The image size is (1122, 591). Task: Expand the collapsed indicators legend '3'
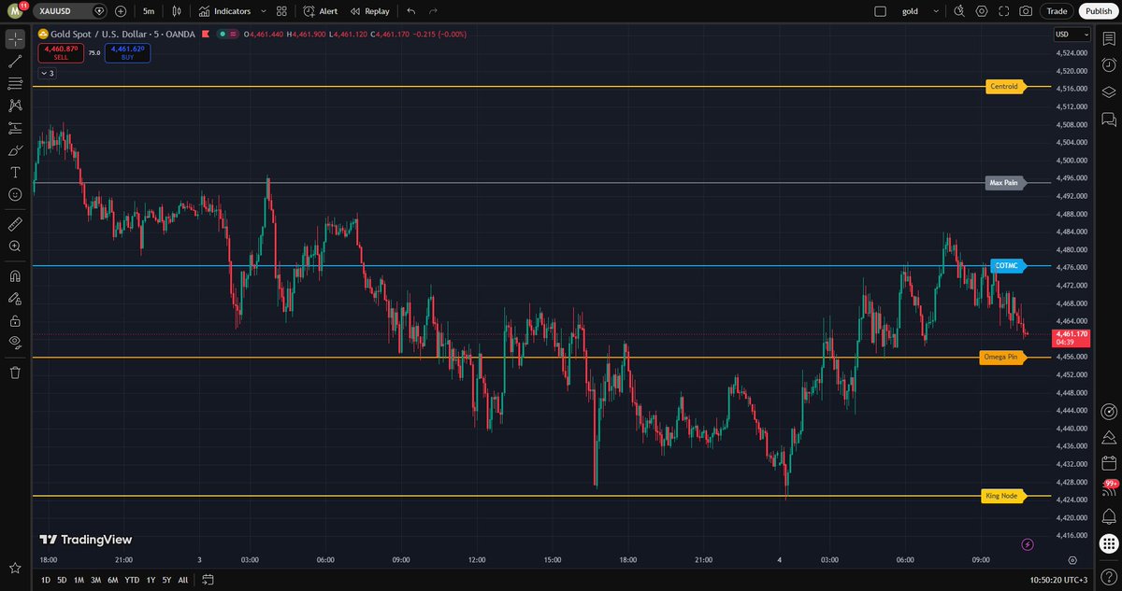[x=47, y=73]
